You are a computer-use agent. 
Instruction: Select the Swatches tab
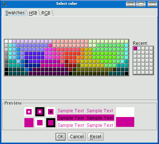click(x=15, y=13)
